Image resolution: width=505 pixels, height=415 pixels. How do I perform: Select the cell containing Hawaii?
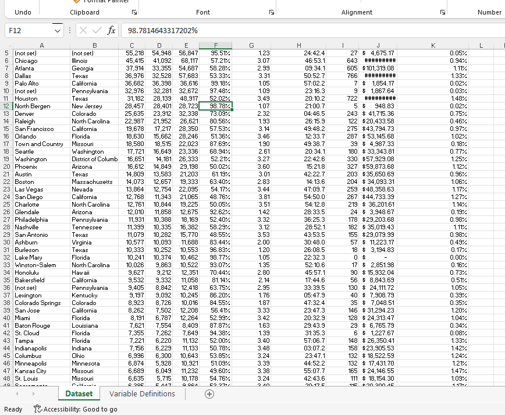pyautogui.click(x=94, y=272)
